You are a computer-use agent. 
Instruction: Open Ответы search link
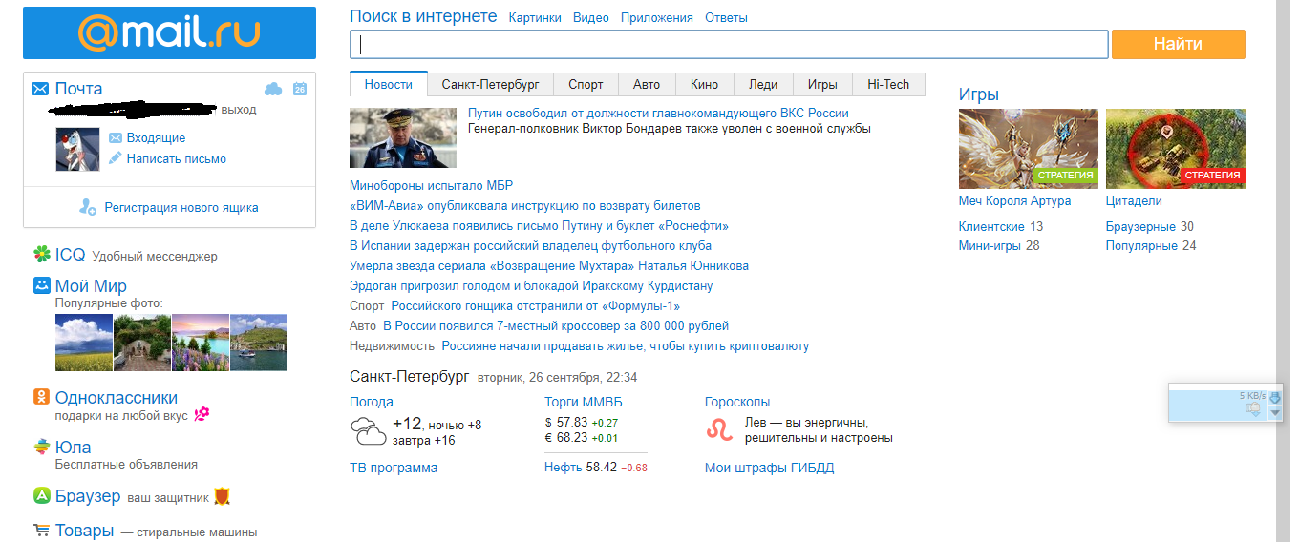[x=726, y=18]
